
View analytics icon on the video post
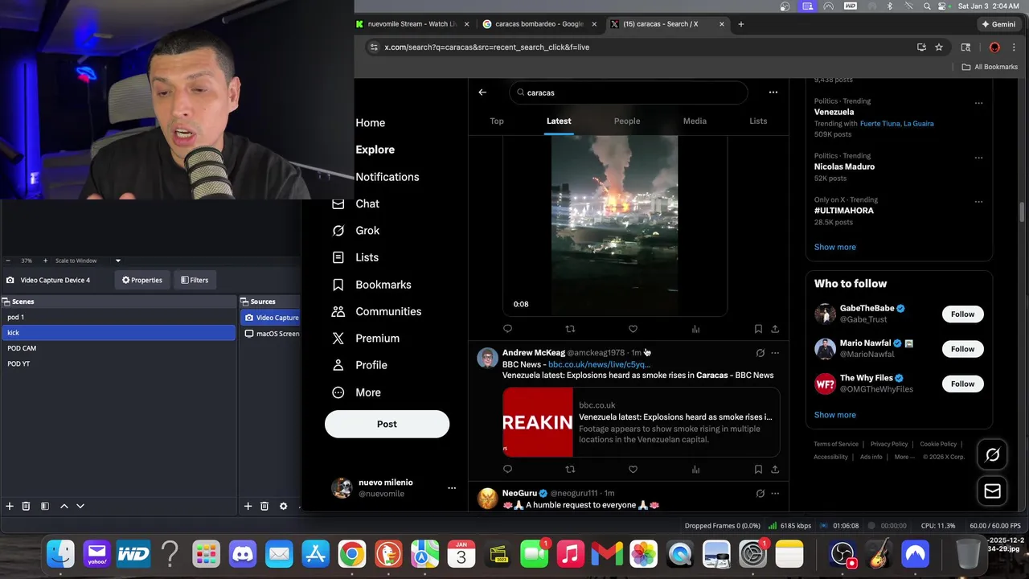[x=695, y=329]
